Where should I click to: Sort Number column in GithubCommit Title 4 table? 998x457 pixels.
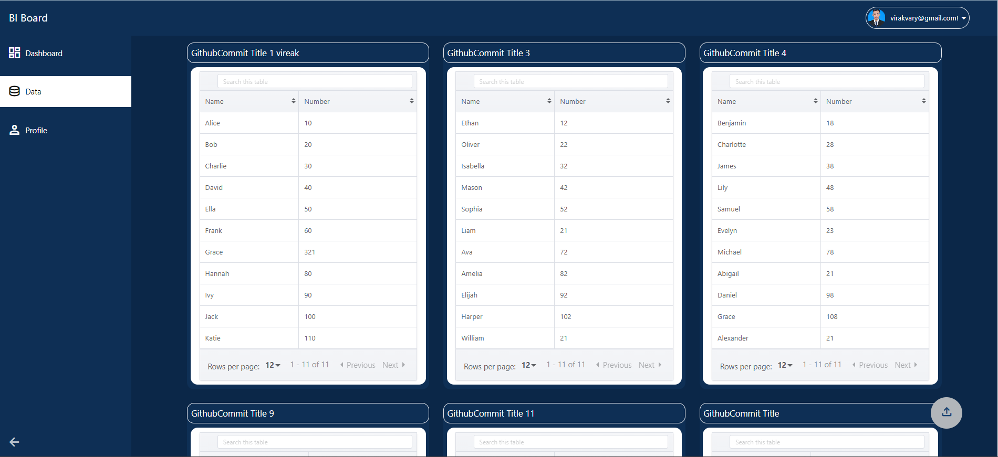click(923, 101)
